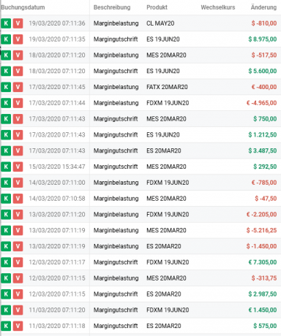Select the V icon of the $ 3.487,50 row

pos(18,150)
